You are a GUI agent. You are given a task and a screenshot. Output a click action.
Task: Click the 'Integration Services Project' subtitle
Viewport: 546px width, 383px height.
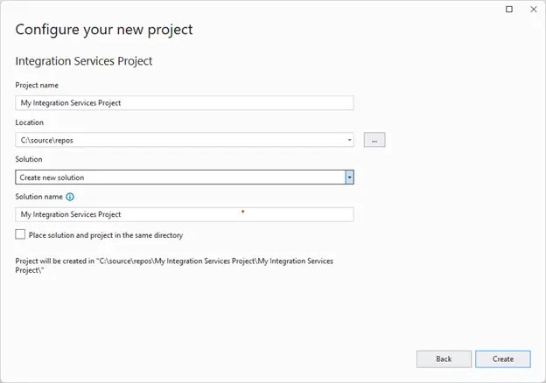pos(84,62)
